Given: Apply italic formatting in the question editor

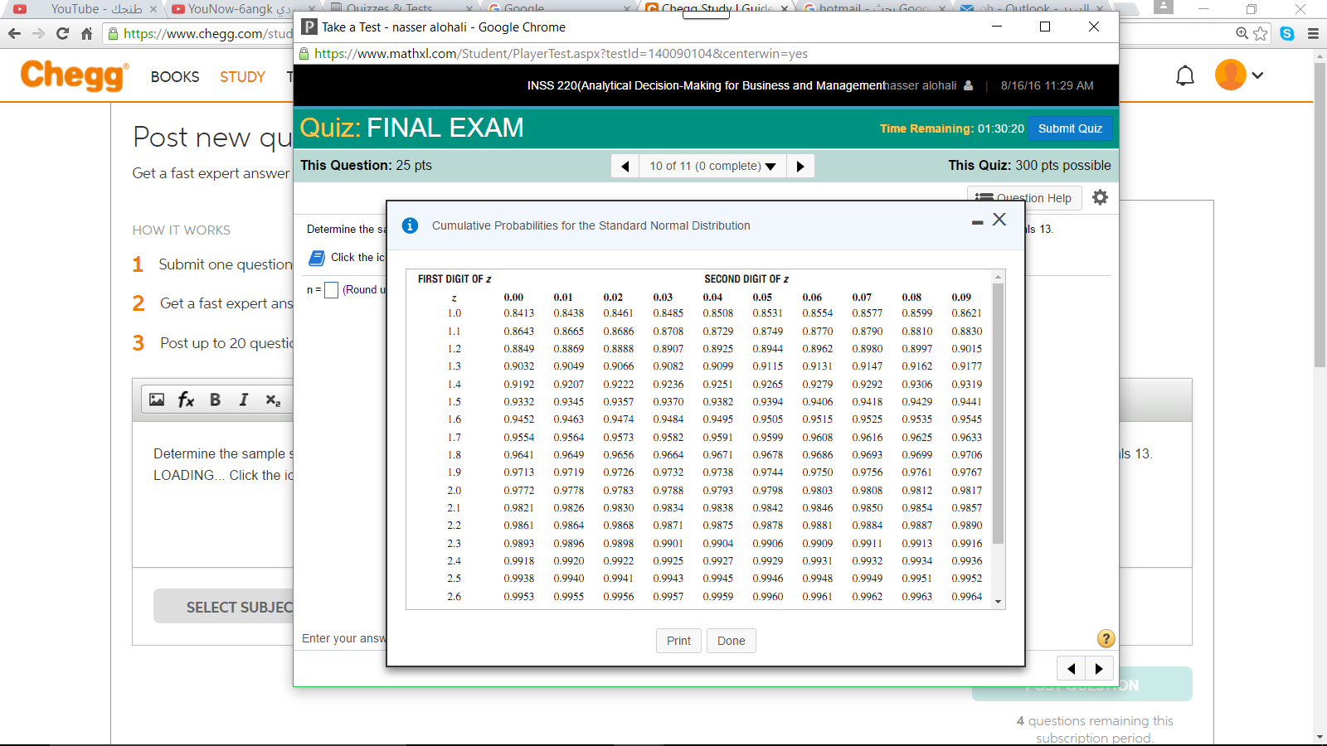Looking at the screenshot, I should pyautogui.click(x=243, y=400).
